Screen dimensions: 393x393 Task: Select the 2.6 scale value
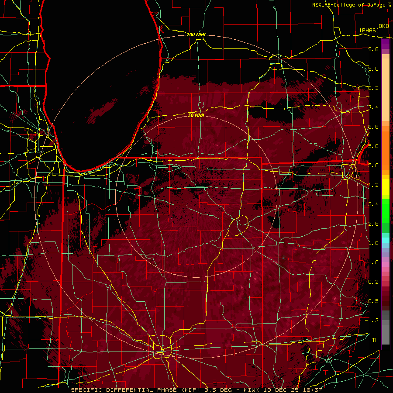tap(373, 224)
